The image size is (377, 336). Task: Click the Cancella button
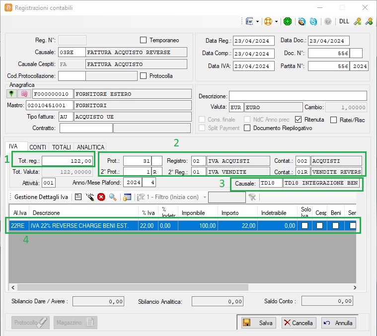coord(299,323)
